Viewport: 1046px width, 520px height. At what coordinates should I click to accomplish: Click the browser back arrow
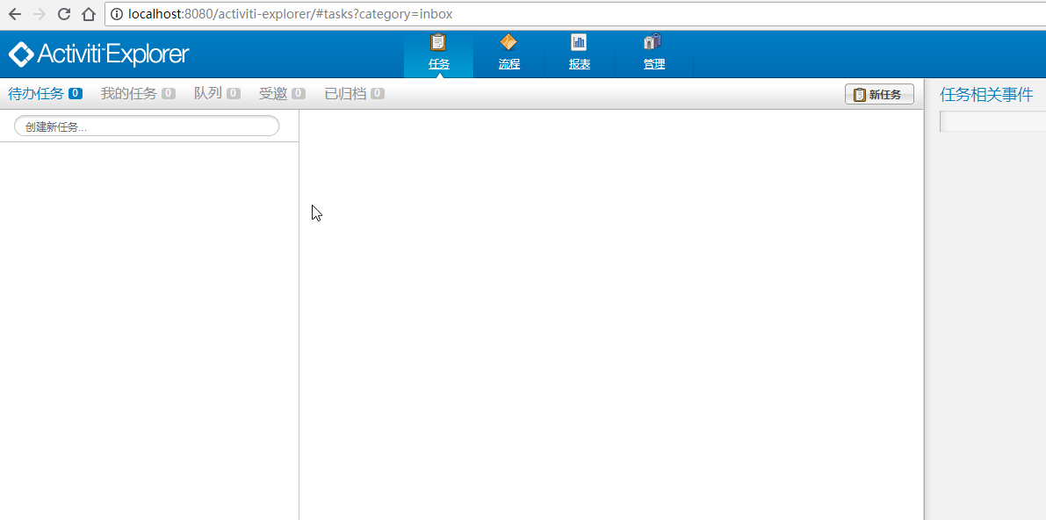point(15,14)
